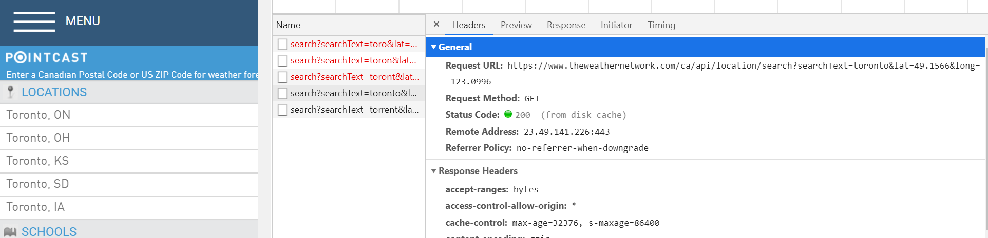Toggle checkbox for searchText=toron request
This screenshot has height=238, width=988.
tap(282, 61)
